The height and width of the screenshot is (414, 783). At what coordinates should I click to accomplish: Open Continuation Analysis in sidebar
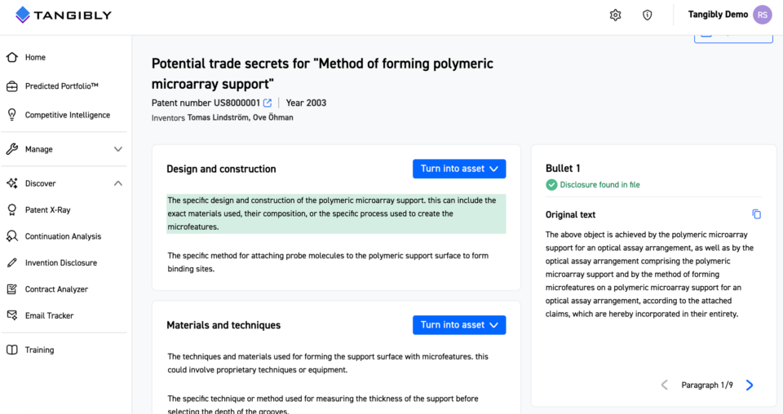tap(63, 236)
